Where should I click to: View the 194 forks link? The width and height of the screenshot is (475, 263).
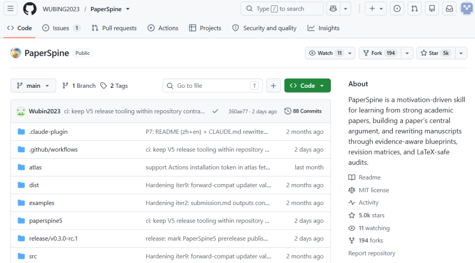click(x=366, y=241)
